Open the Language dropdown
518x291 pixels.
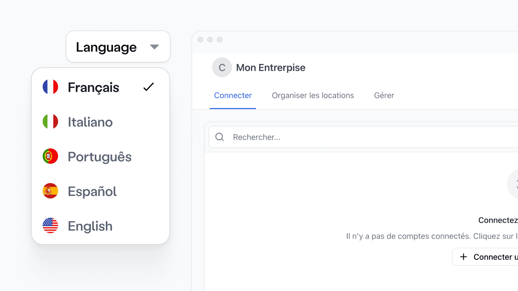pos(118,47)
